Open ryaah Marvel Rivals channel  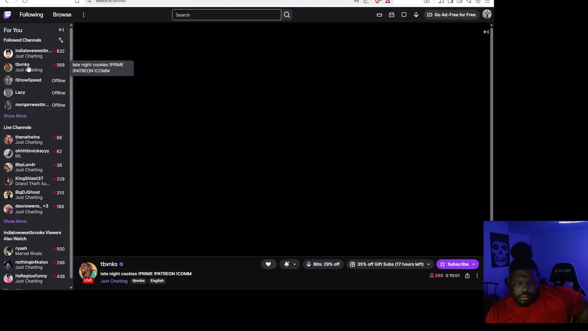[35, 251]
